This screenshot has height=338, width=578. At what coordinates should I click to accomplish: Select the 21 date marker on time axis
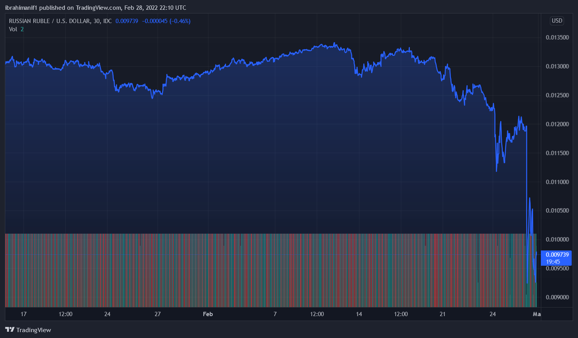coord(442,314)
